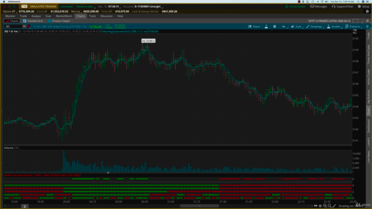Click the horizontal expand arrows icon
This screenshot has width=372, height=209.
point(316,206)
